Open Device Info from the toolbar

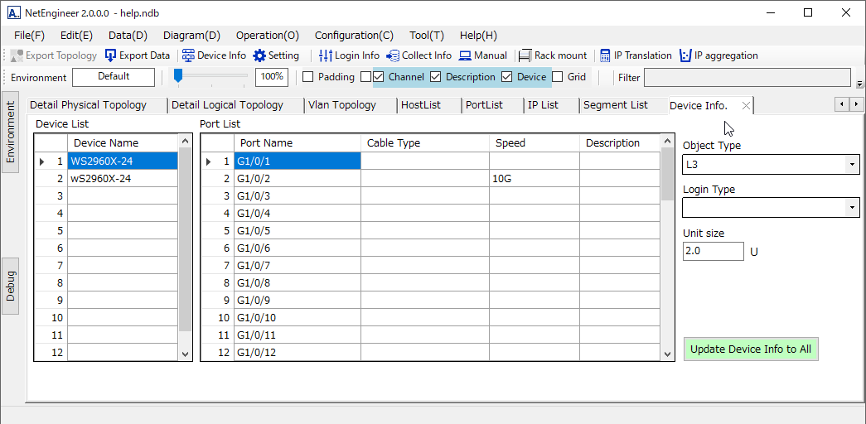point(189,55)
